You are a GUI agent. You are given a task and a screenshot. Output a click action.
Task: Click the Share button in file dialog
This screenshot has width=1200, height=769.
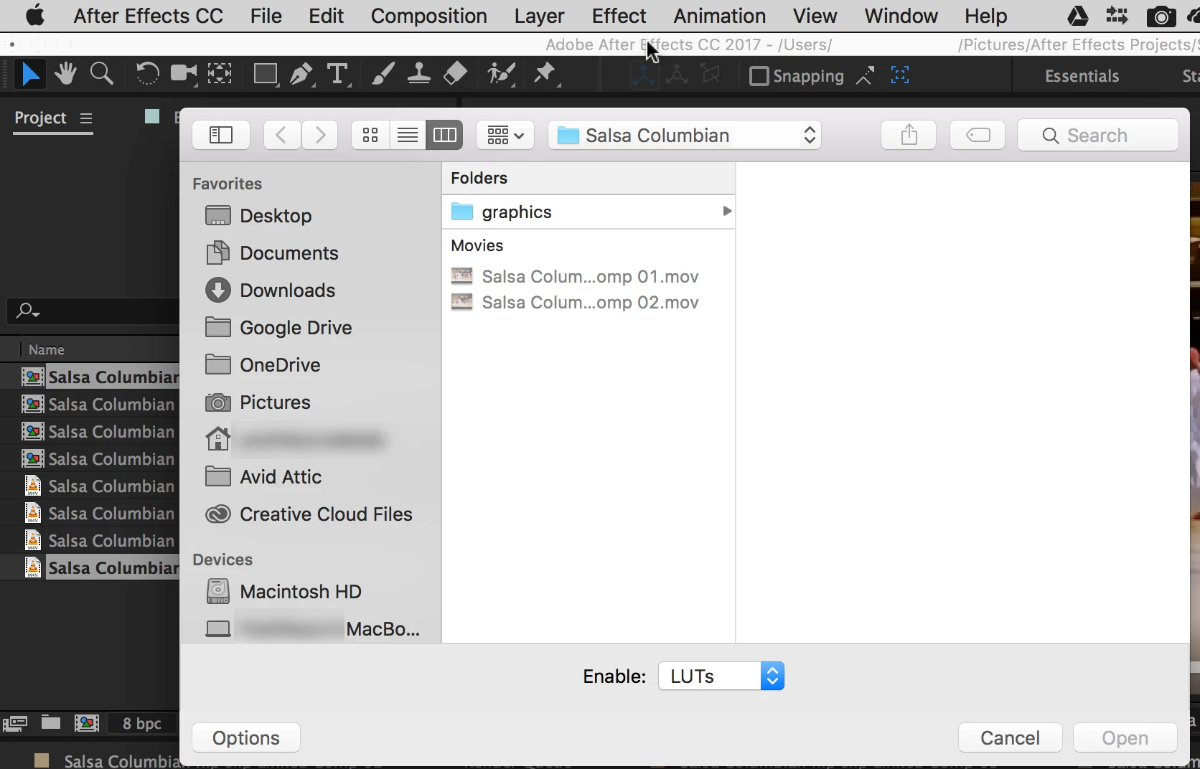point(909,135)
